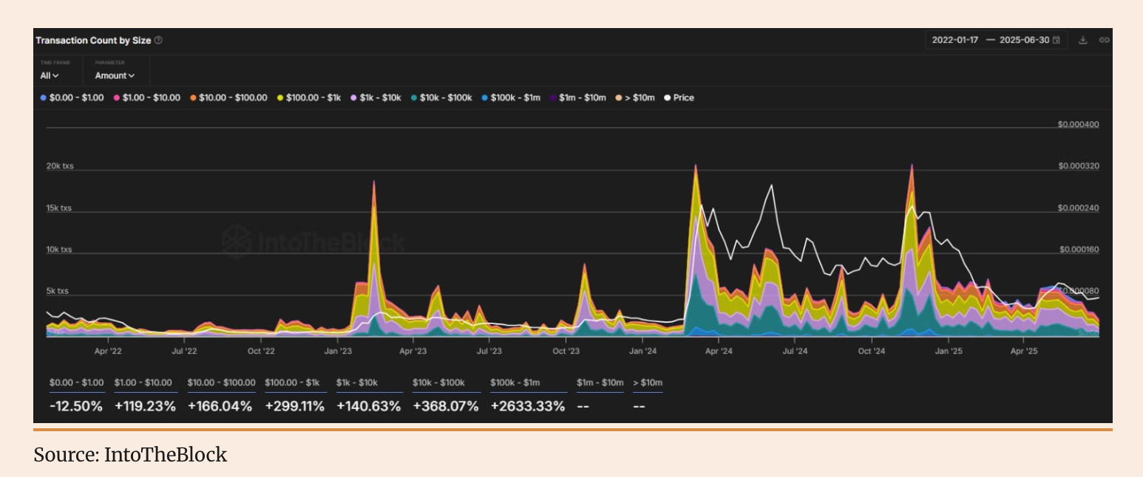1143x477 pixels.
Task: Toggle the $10.00 - $100.00 series
Action: (228, 97)
